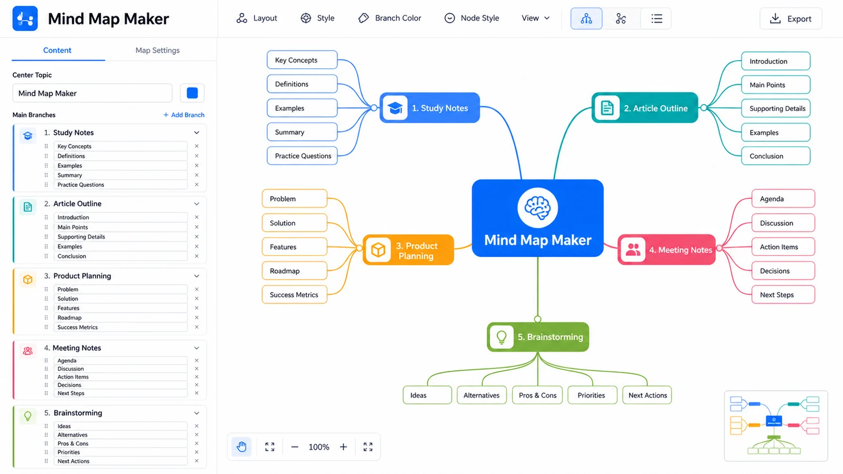Click the brain icon in the central node
Screen dimensions: 843x474
(537, 208)
